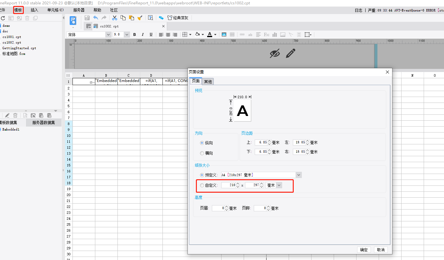This screenshot has width=444, height=260.
Task: Expand the fill color dropdown arrow
Action: click(203, 35)
